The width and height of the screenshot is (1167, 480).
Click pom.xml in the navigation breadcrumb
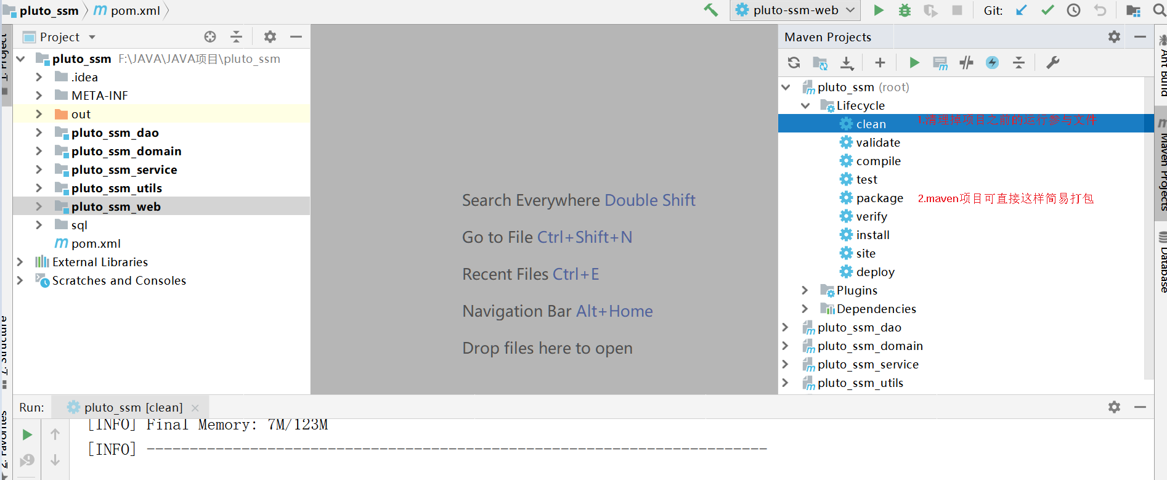(x=136, y=10)
